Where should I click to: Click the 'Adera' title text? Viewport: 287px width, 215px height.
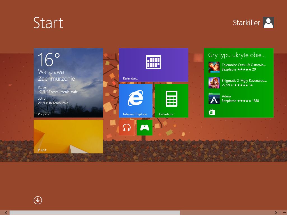[226, 96]
